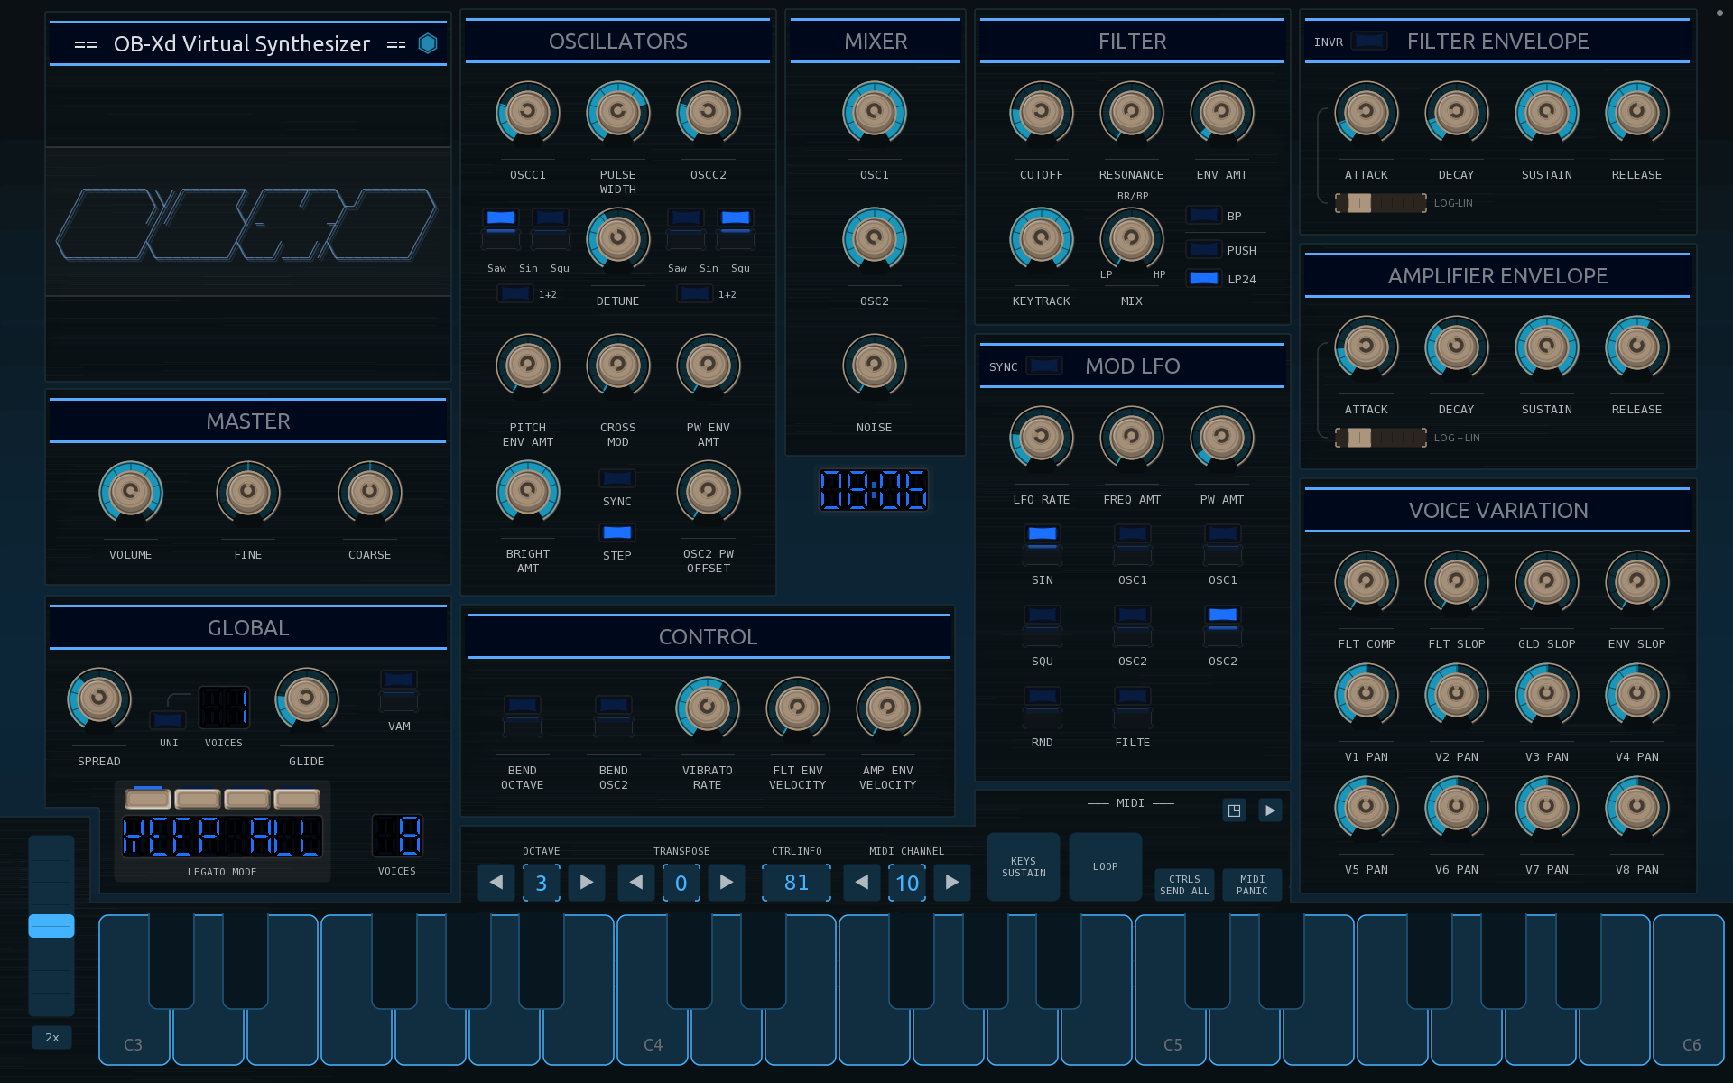This screenshot has height=1083, width=1733.
Task: Open the polyphony Voices count display
Action: (397, 836)
